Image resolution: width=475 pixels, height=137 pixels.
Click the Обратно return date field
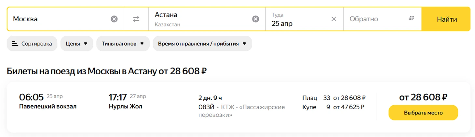tap(374, 19)
